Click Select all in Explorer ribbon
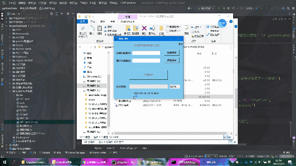Image resolution: width=296 pixels, height=166 pixels. [x=213, y=27]
